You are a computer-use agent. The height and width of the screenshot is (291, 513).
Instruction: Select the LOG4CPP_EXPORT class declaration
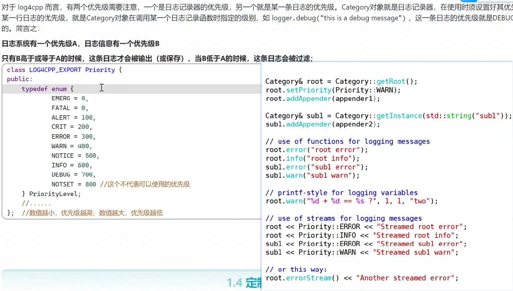click(54, 70)
